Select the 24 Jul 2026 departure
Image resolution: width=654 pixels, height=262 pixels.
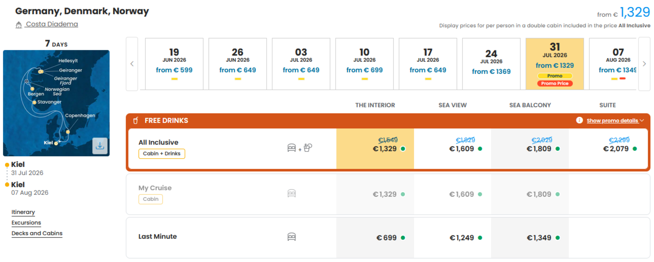(491, 64)
